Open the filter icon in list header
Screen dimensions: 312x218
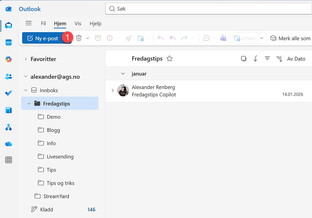tap(267, 58)
